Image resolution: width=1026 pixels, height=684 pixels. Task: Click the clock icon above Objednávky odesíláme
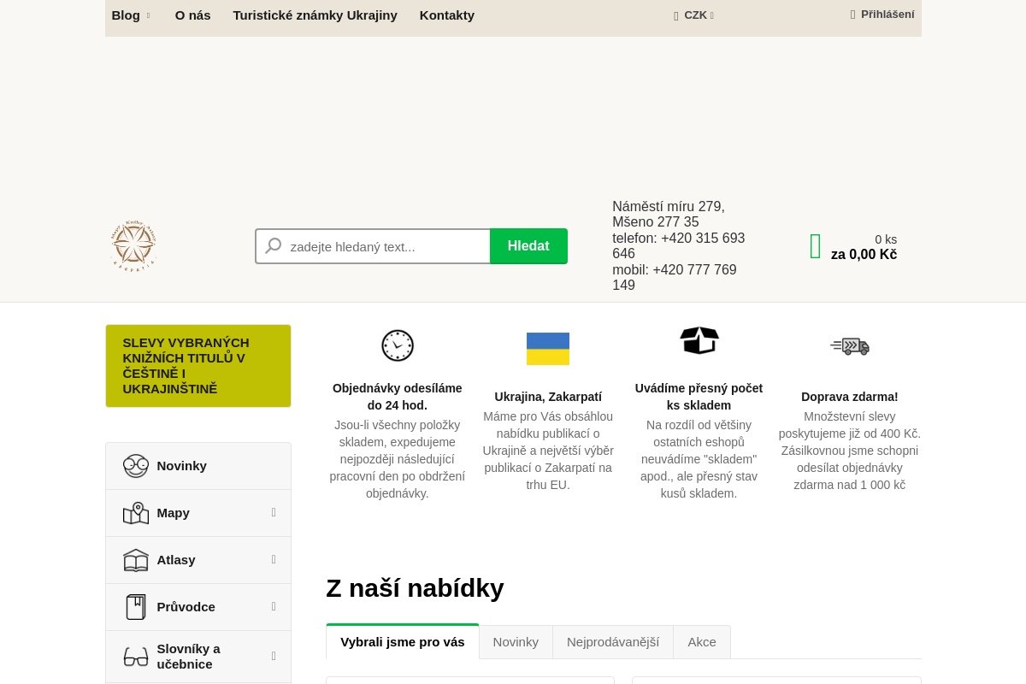click(x=397, y=345)
